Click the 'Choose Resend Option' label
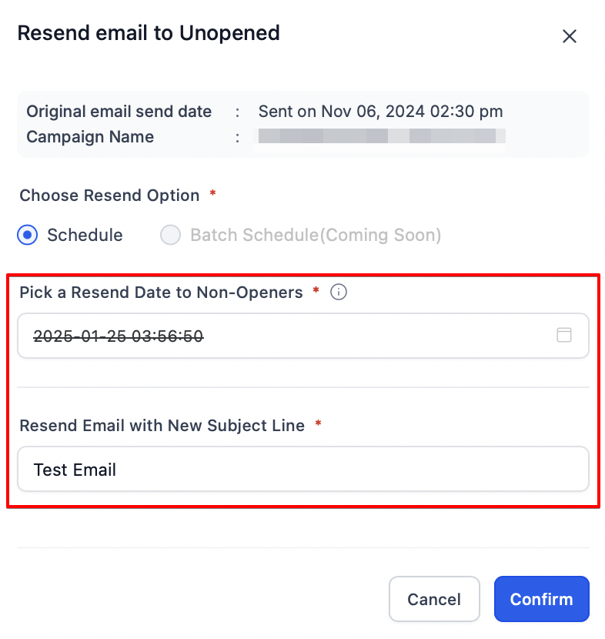 (109, 196)
